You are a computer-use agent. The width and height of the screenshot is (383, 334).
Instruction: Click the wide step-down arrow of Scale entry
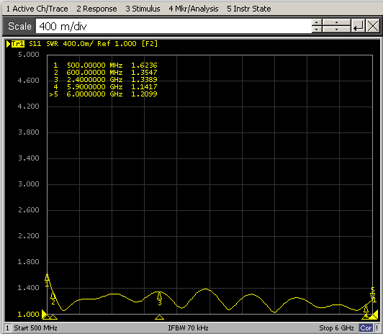pos(336,30)
